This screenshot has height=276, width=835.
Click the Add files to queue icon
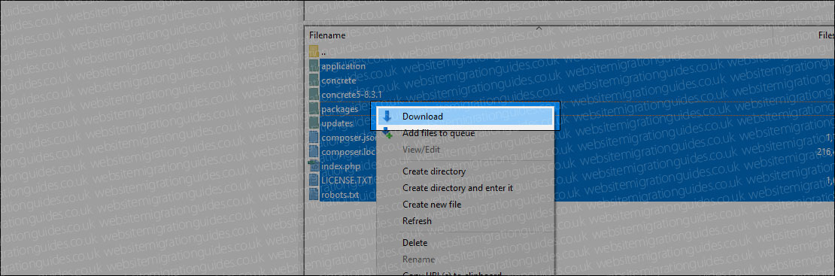[387, 133]
